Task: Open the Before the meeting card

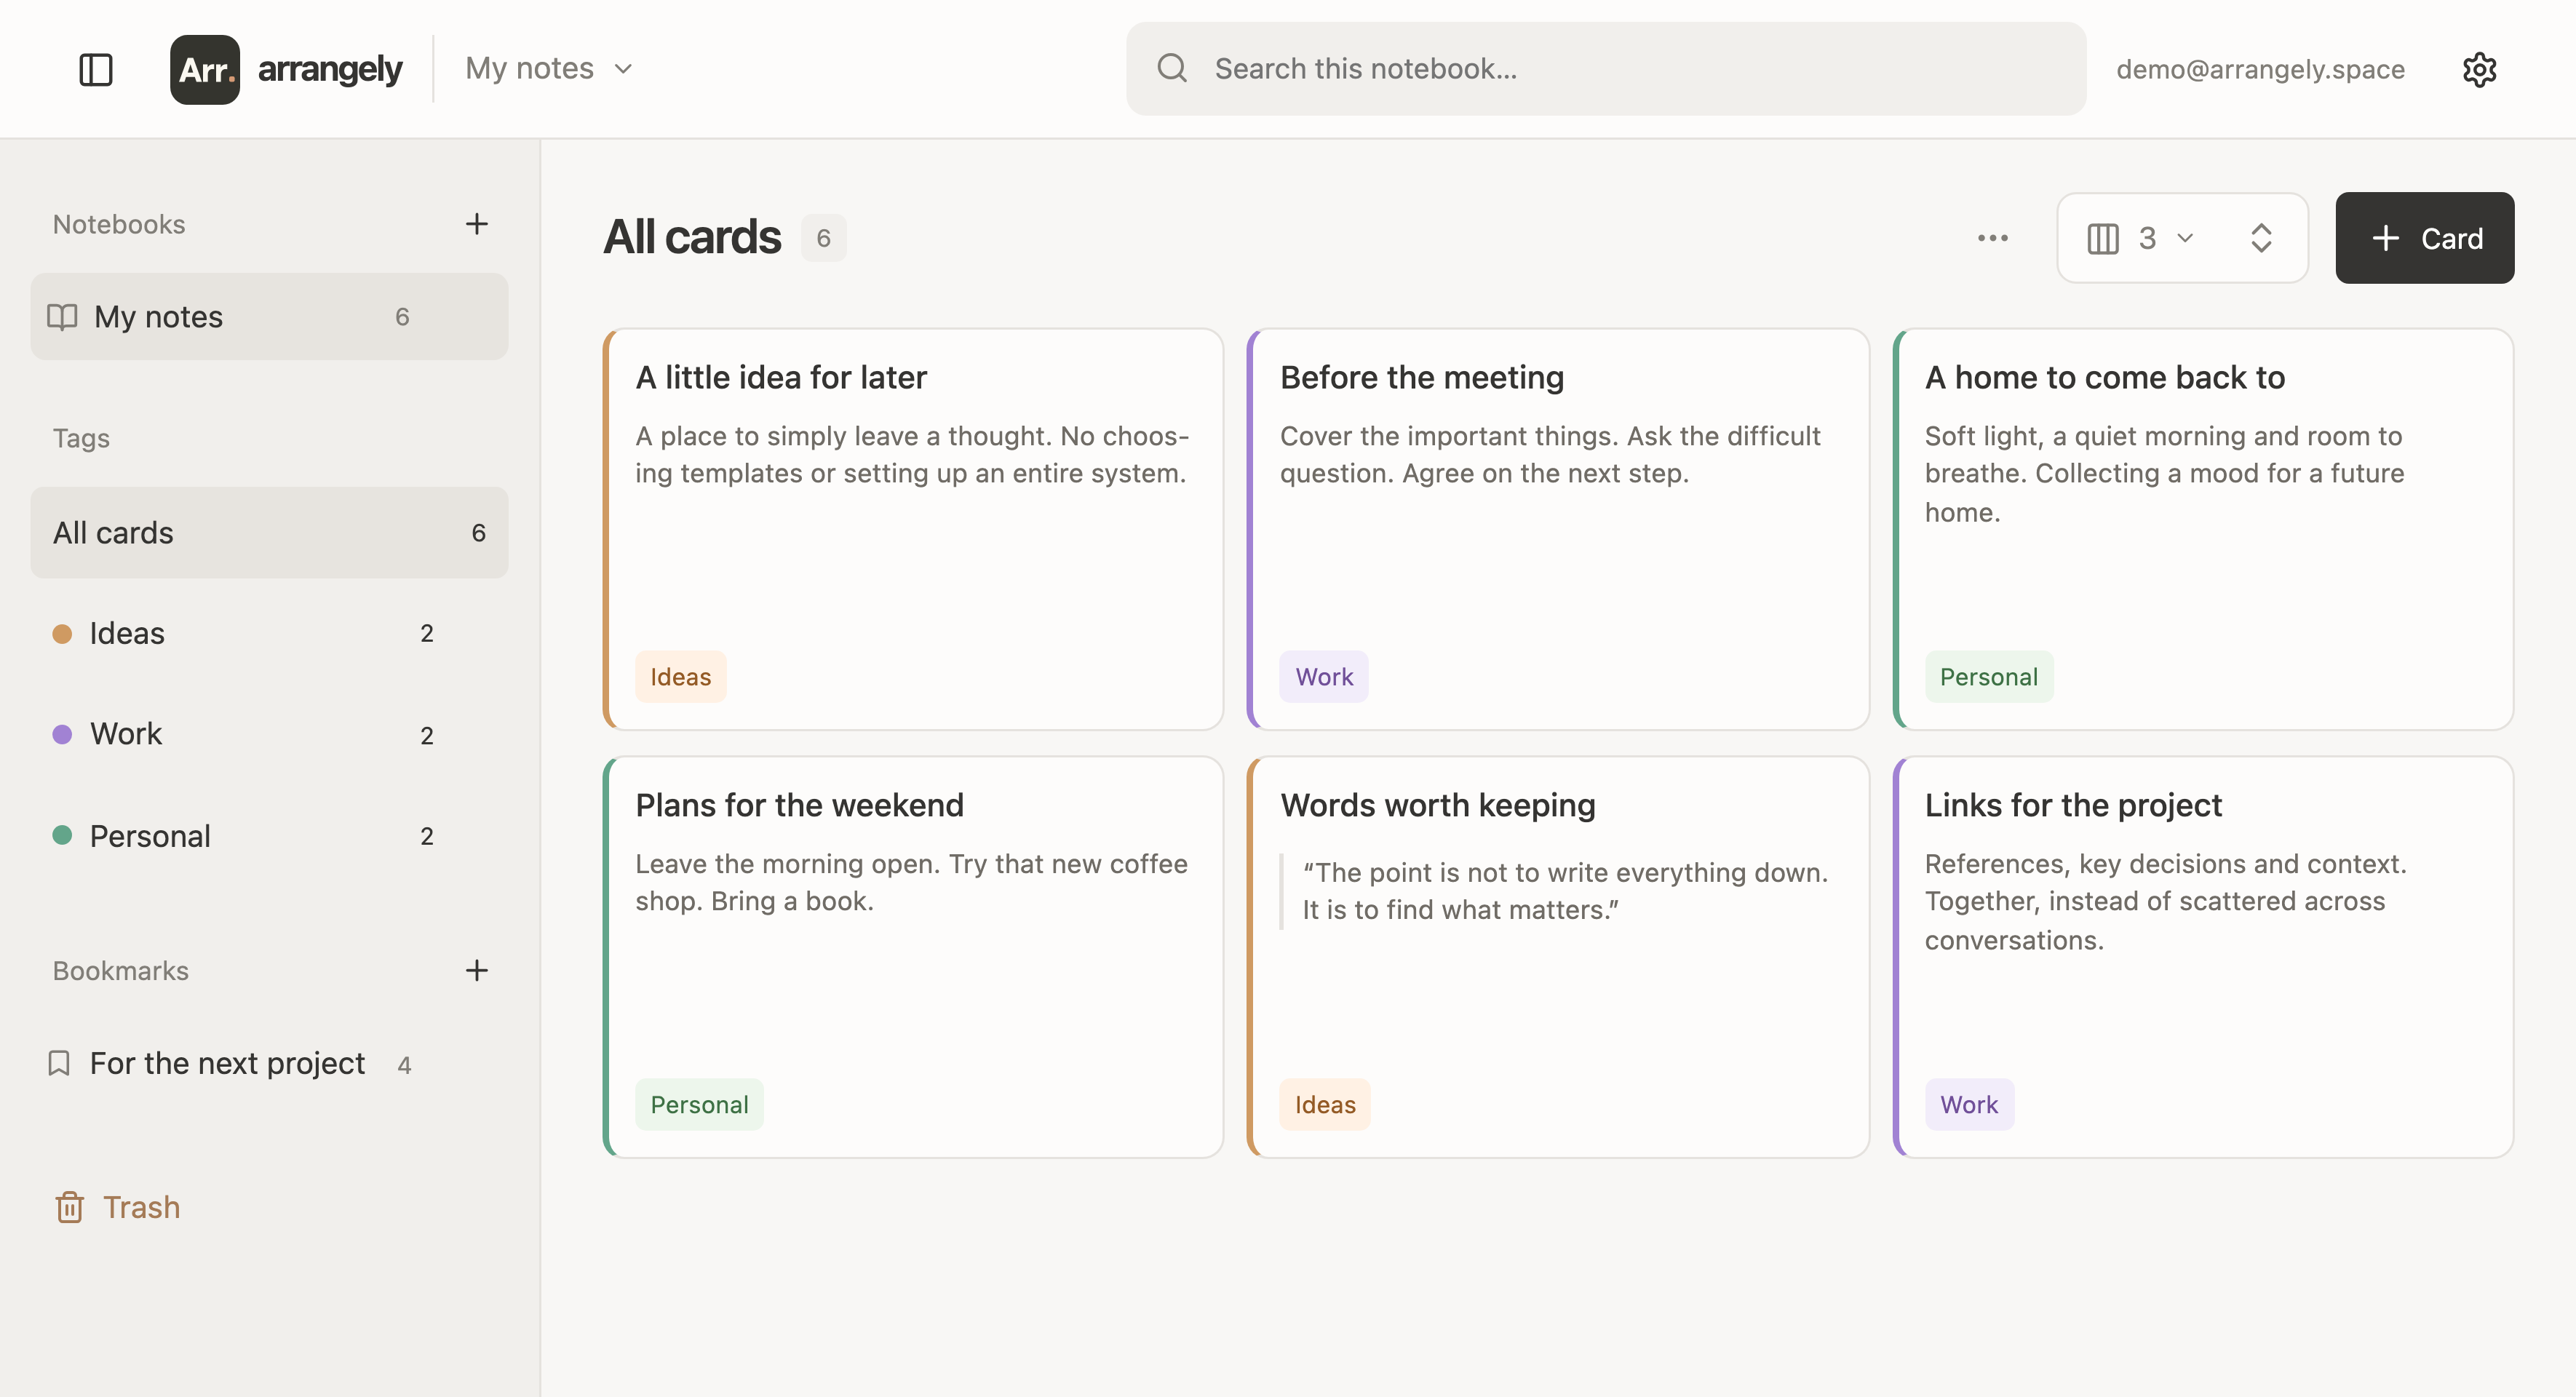Action: pyautogui.click(x=1558, y=529)
